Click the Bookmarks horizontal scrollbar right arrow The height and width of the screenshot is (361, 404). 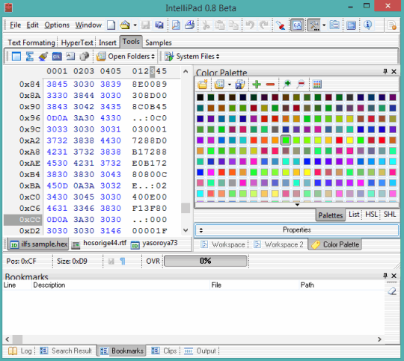coord(379,339)
